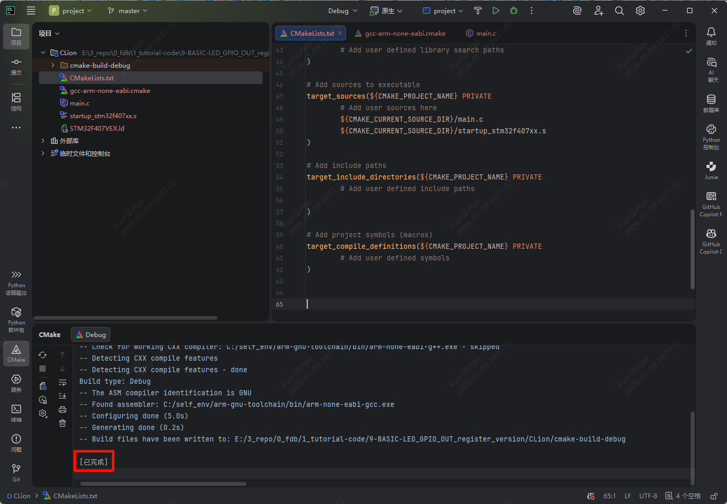Viewport: 727px width, 504px height.
Task: Open the master branch dropdown
Action: pyautogui.click(x=128, y=10)
